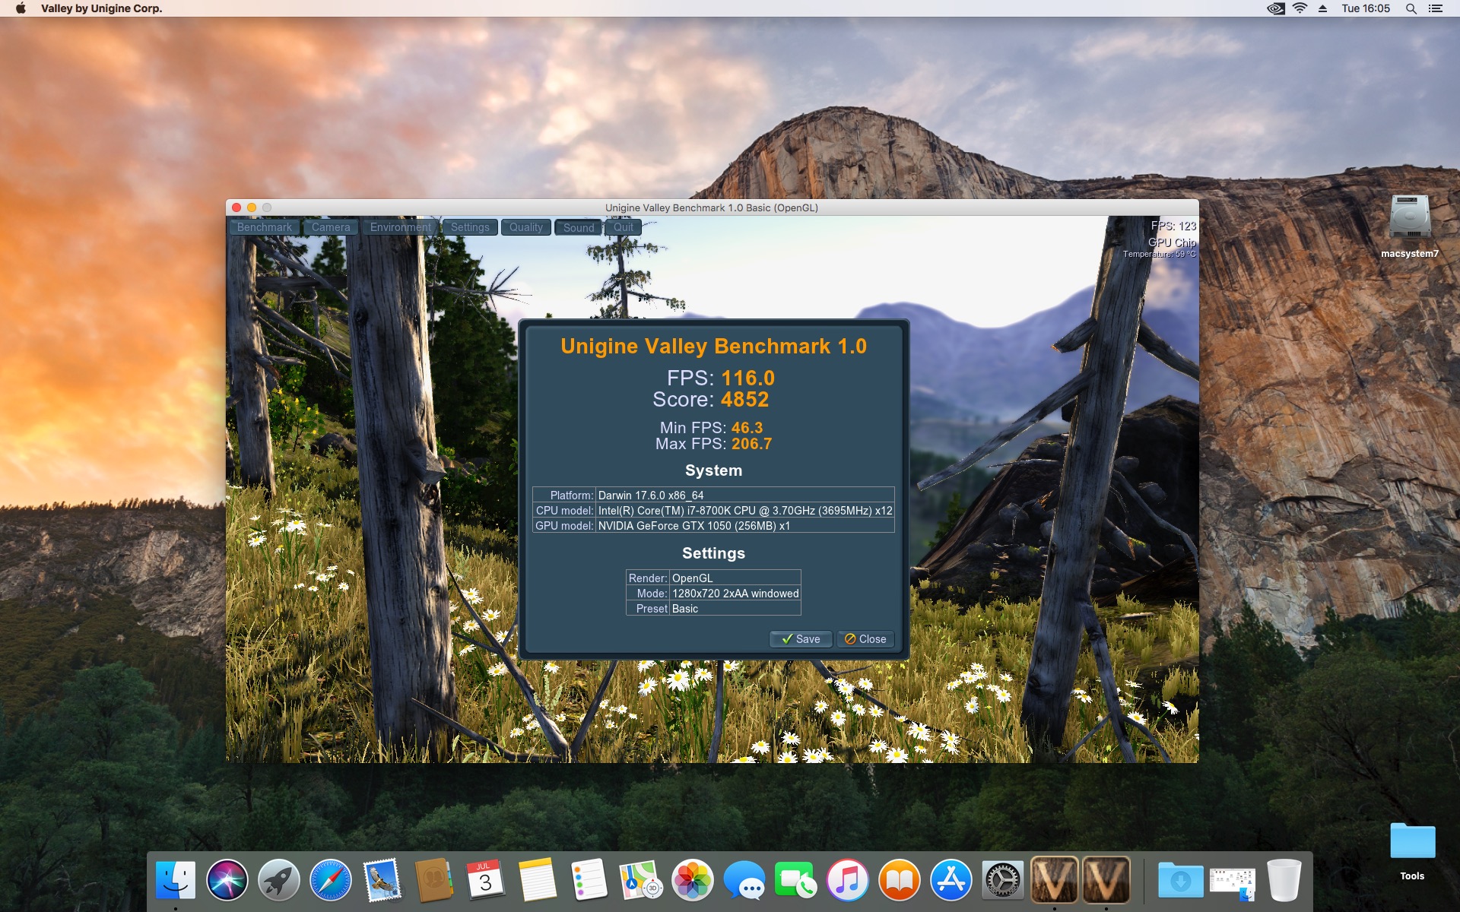Open the macsystem7 drive icon
The width and height of the screenshot is (1460, 912).
pyautogui.click(x=1410, y=219)
